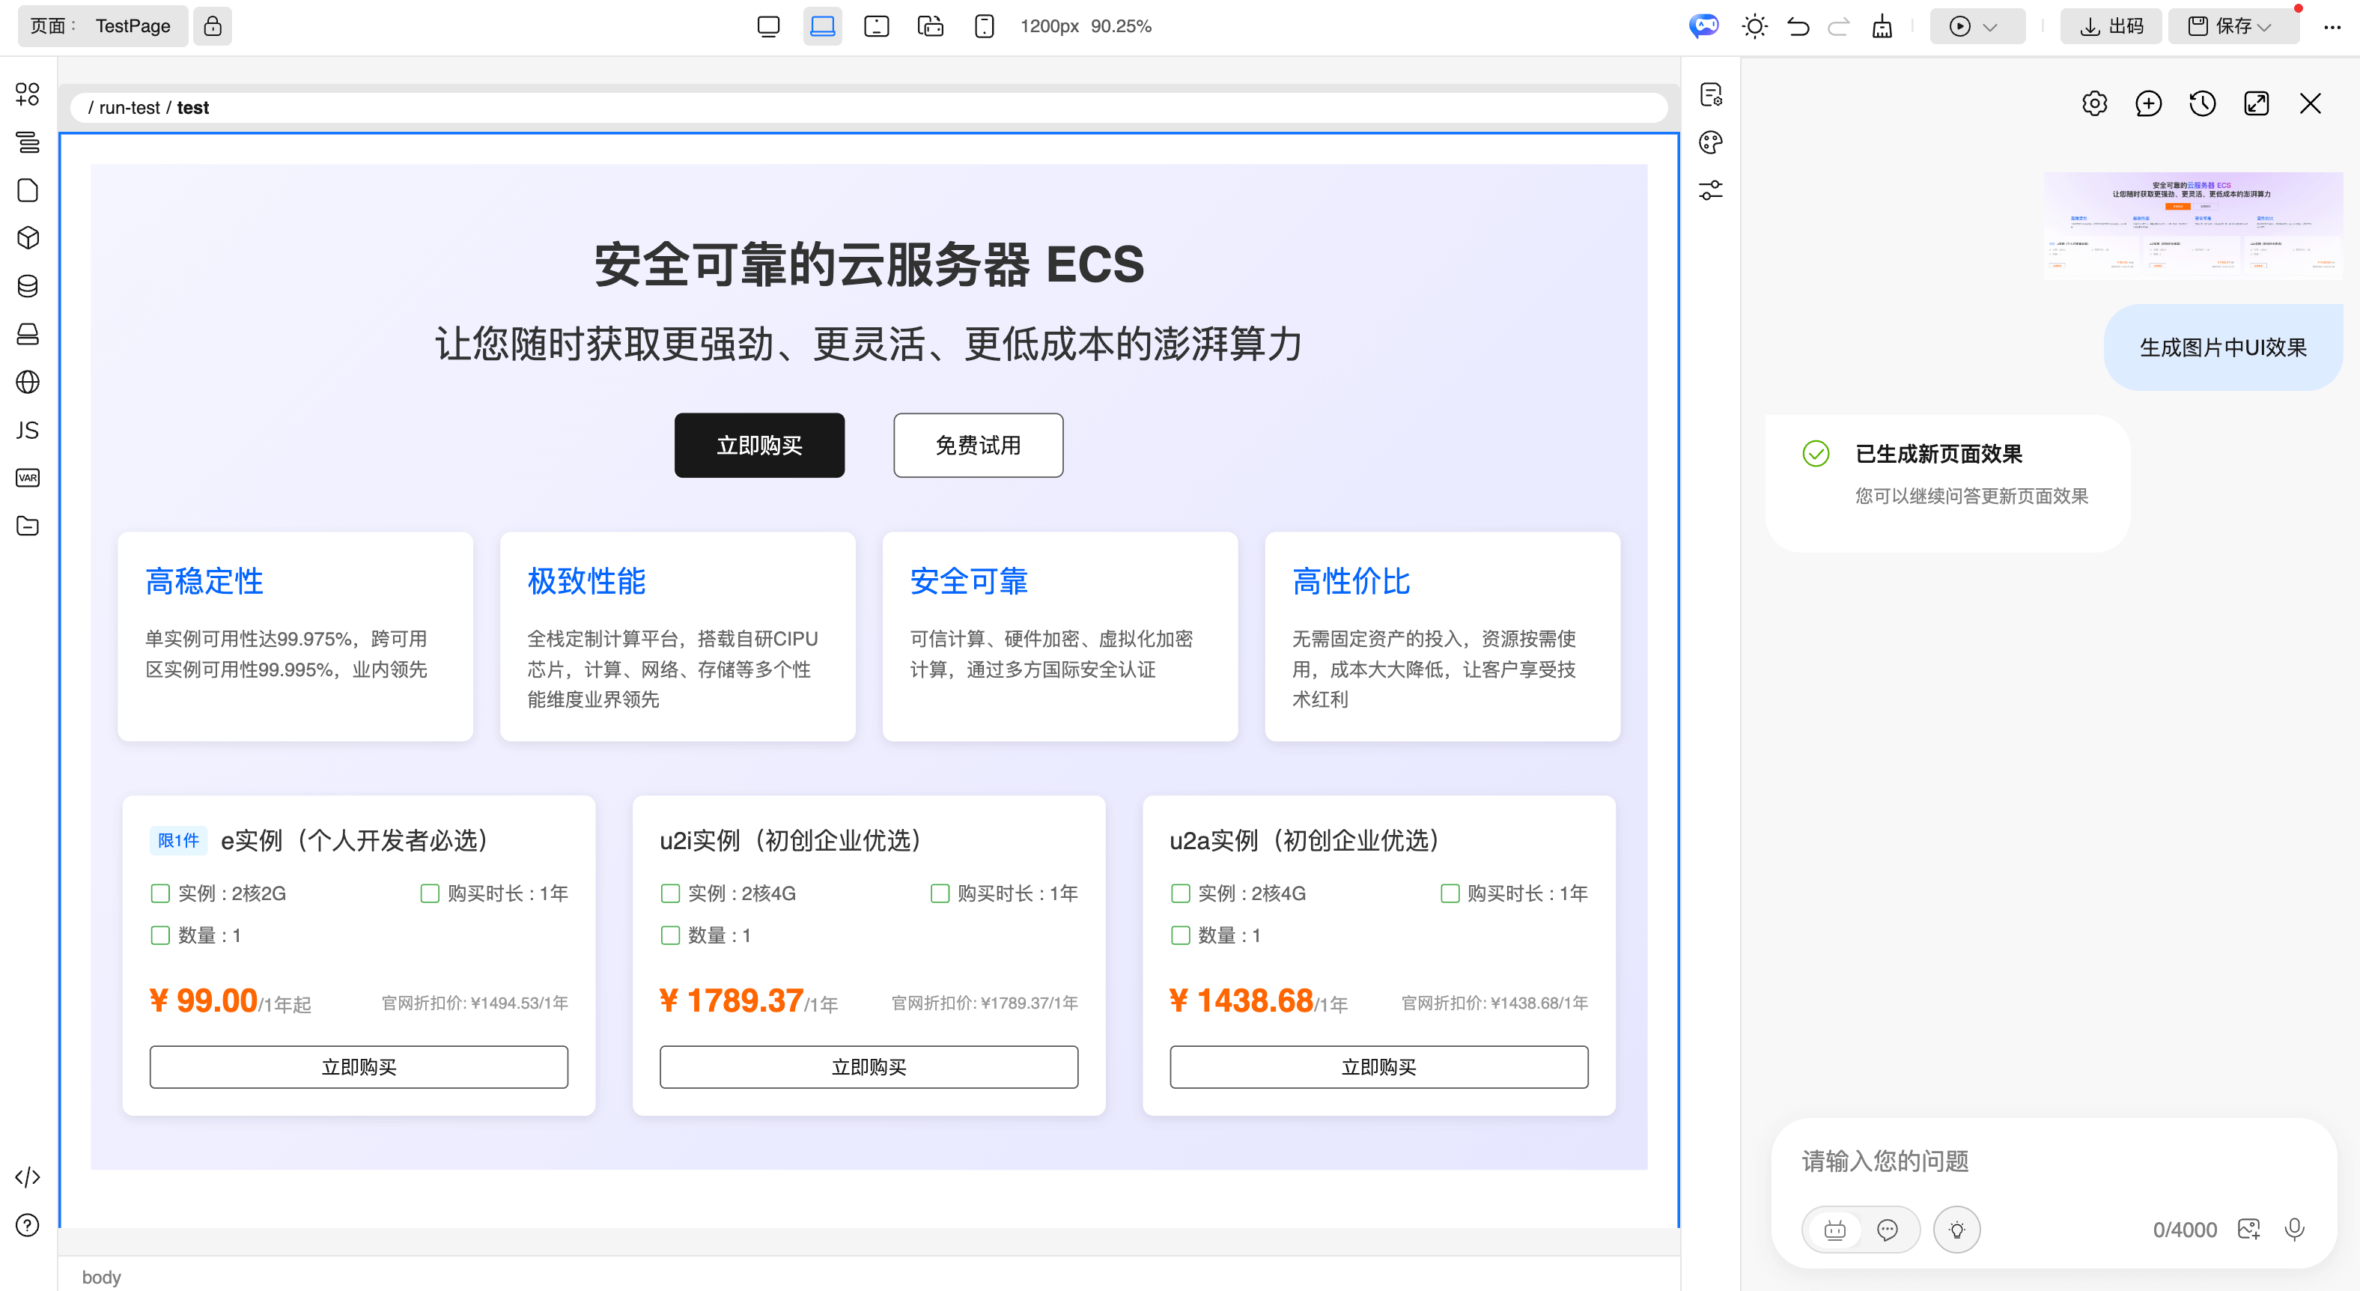2360x1291 pixels.
Task: Open the more options (...) menu
Action: pos(2332,28)
